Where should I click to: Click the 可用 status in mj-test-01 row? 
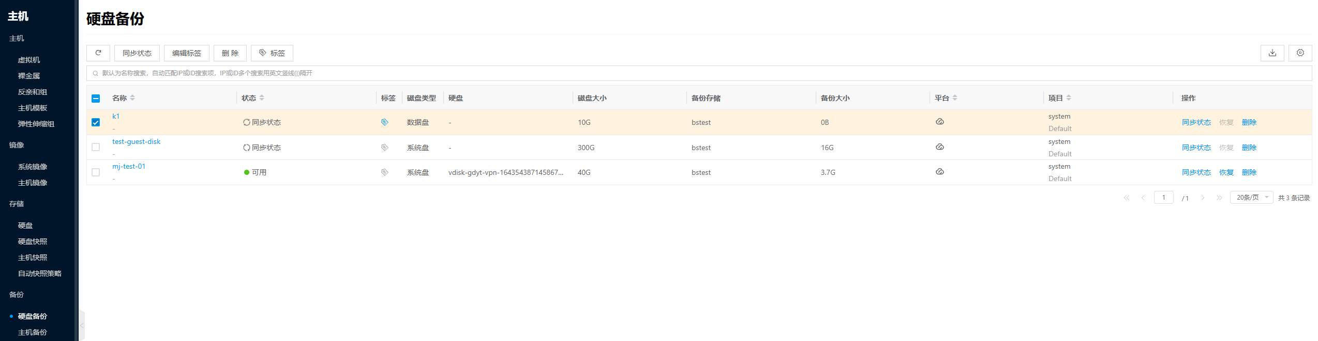(255, 172)
